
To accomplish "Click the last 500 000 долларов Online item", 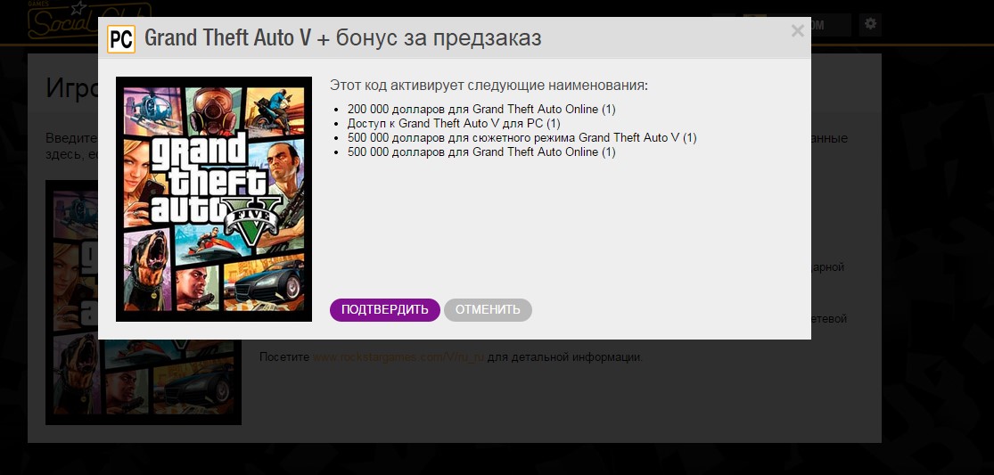I will tap(481, 152).
